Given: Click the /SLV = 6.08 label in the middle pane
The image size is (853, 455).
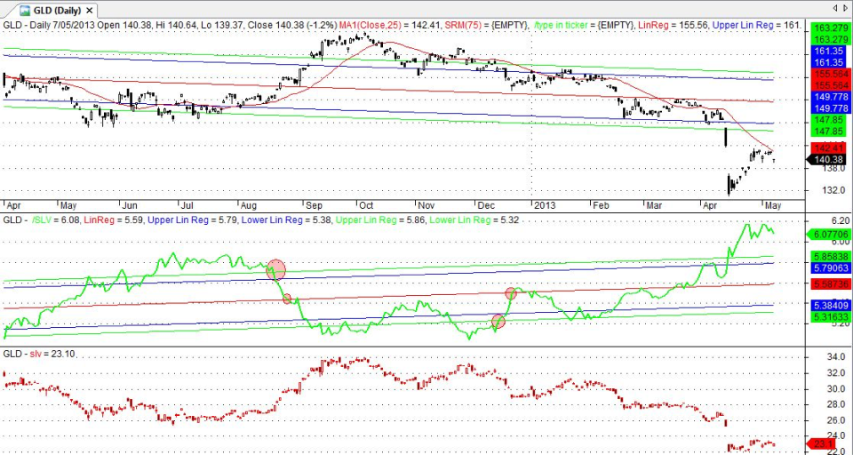Looking at the screenshot, I should pyautogui.click(x=56, y=220).
